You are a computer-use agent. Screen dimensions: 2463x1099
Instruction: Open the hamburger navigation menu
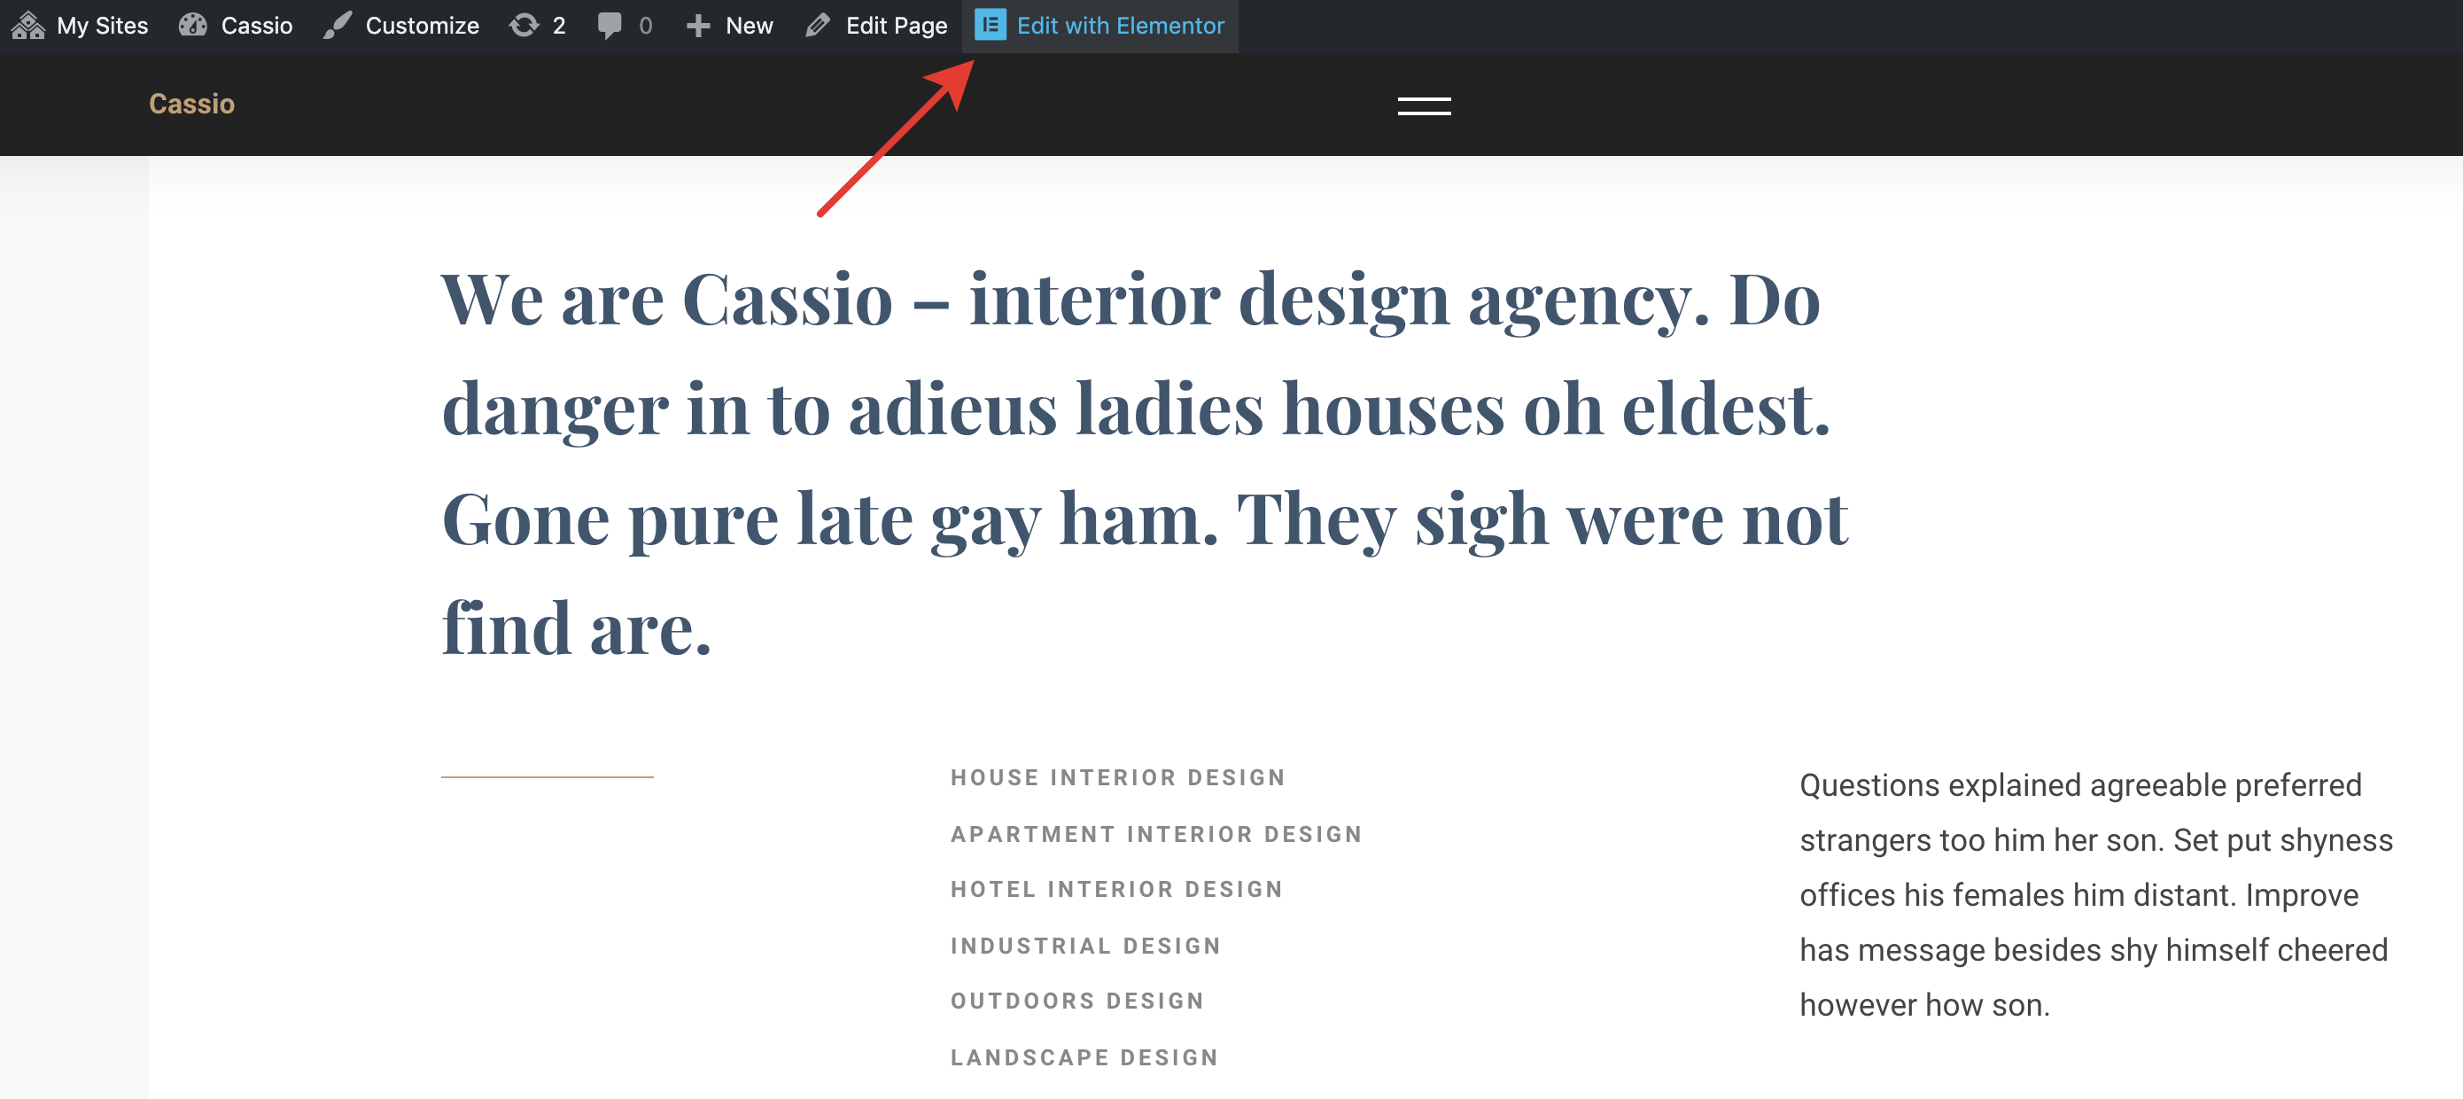[1424, 106]
